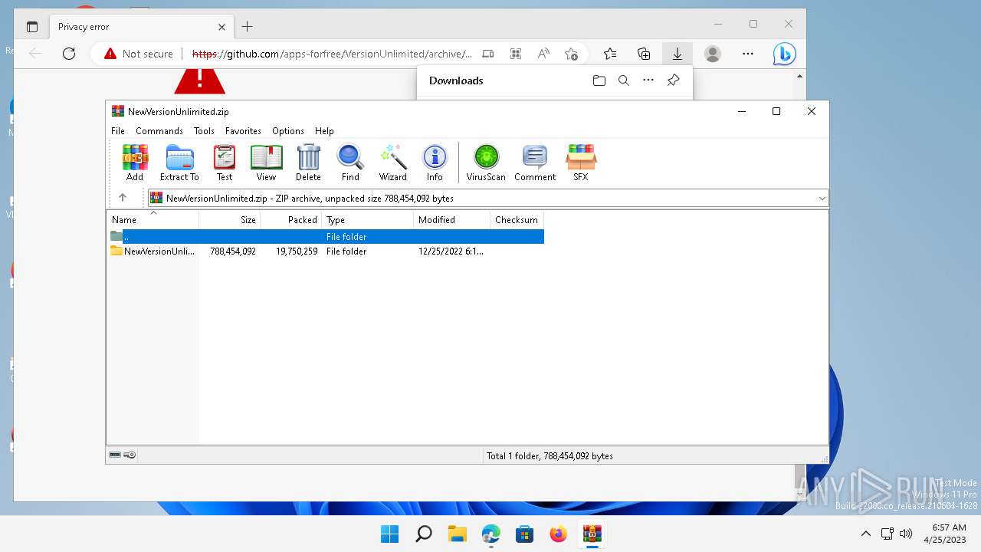The image size is (981, 552).
Task: Select the NewVersionUnli... folder row
Action: click(326, 251)
